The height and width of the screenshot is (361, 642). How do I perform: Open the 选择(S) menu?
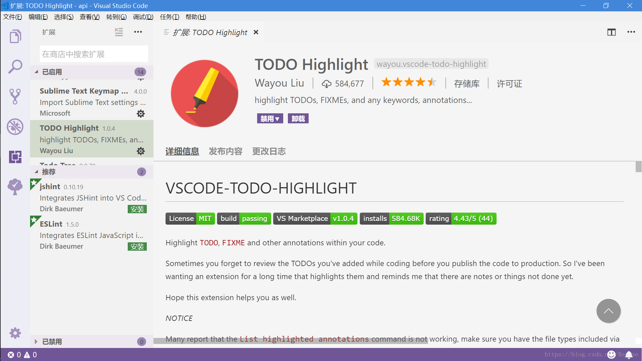click(64, 17)
